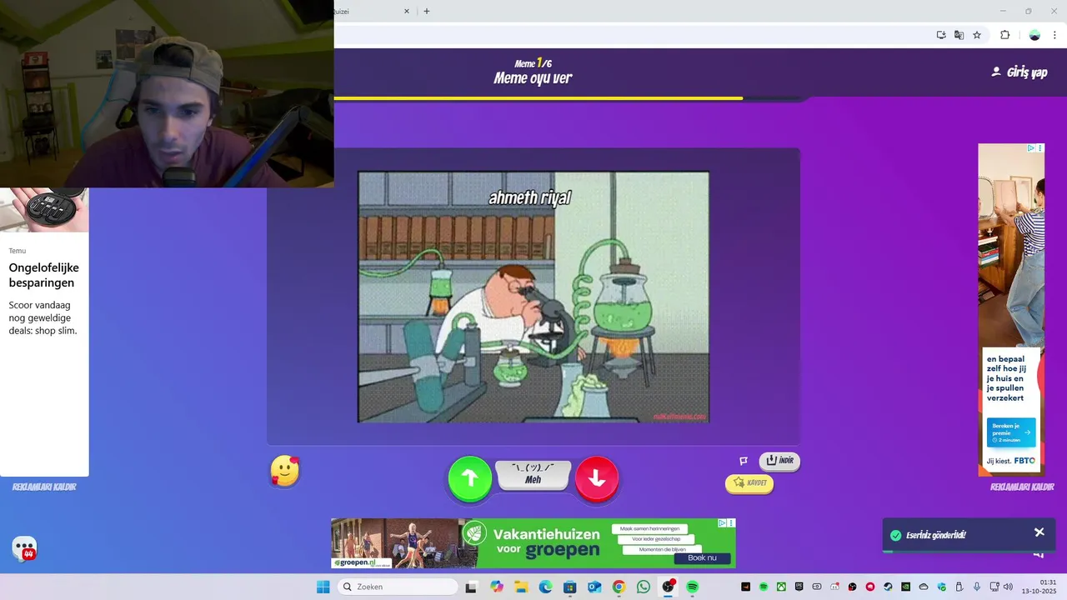
Task: Open Chrome three-dot menu
Action: pos(1054,35)
